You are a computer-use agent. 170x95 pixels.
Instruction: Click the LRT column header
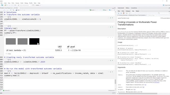60,47
